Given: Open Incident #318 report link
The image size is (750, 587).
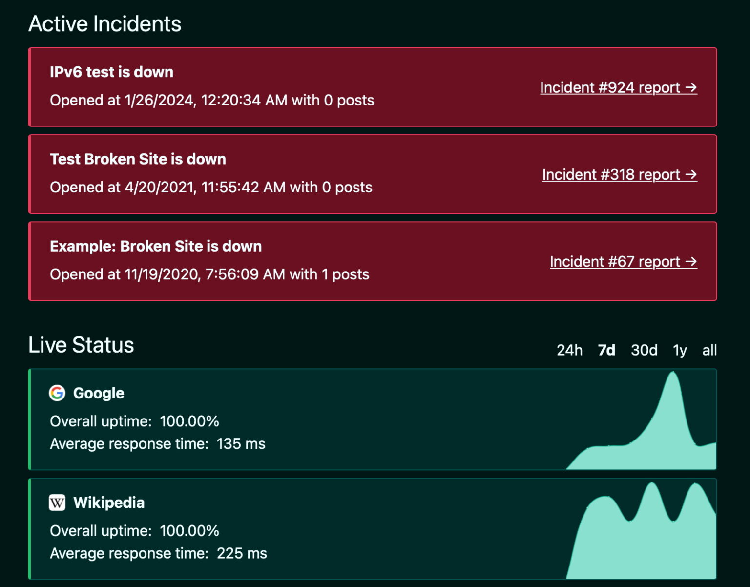Looking at the screenshot, I should click(x=619, y=174).
